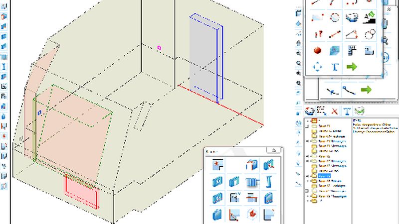Click the red X delete icon above the tree
The width and height of the screenshot is (399, 224).
[334, 111]
